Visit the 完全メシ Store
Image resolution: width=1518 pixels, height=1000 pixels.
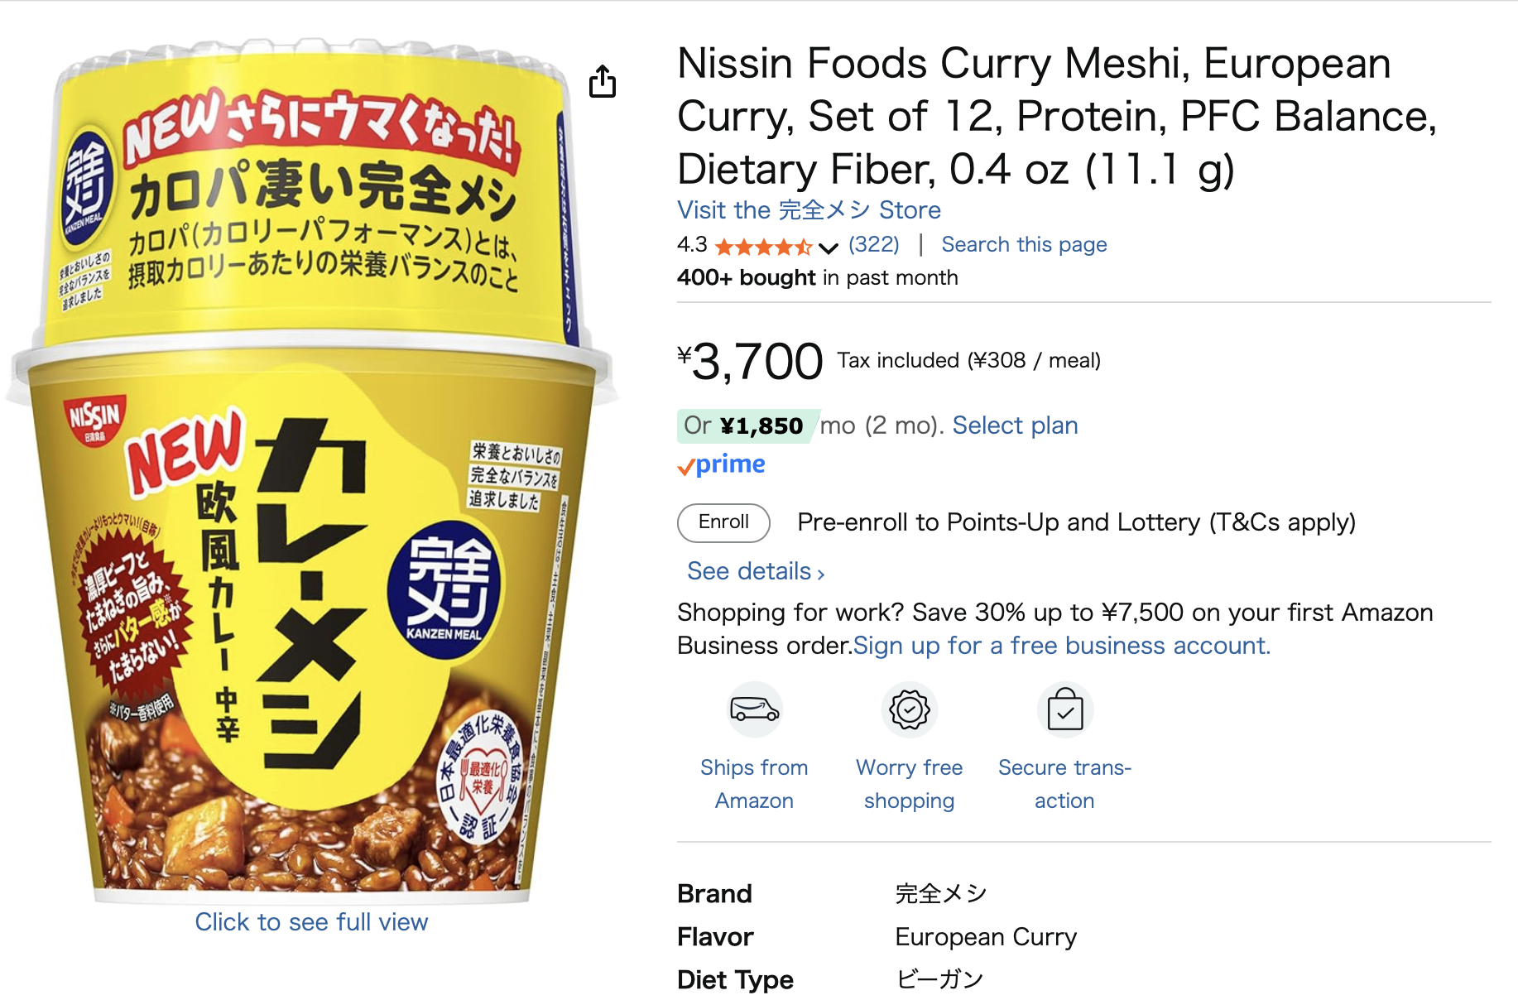coord(808,210)
